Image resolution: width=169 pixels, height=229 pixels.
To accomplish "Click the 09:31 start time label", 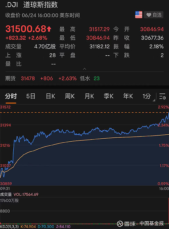I will pyautogui.click(x=5, y=189).
